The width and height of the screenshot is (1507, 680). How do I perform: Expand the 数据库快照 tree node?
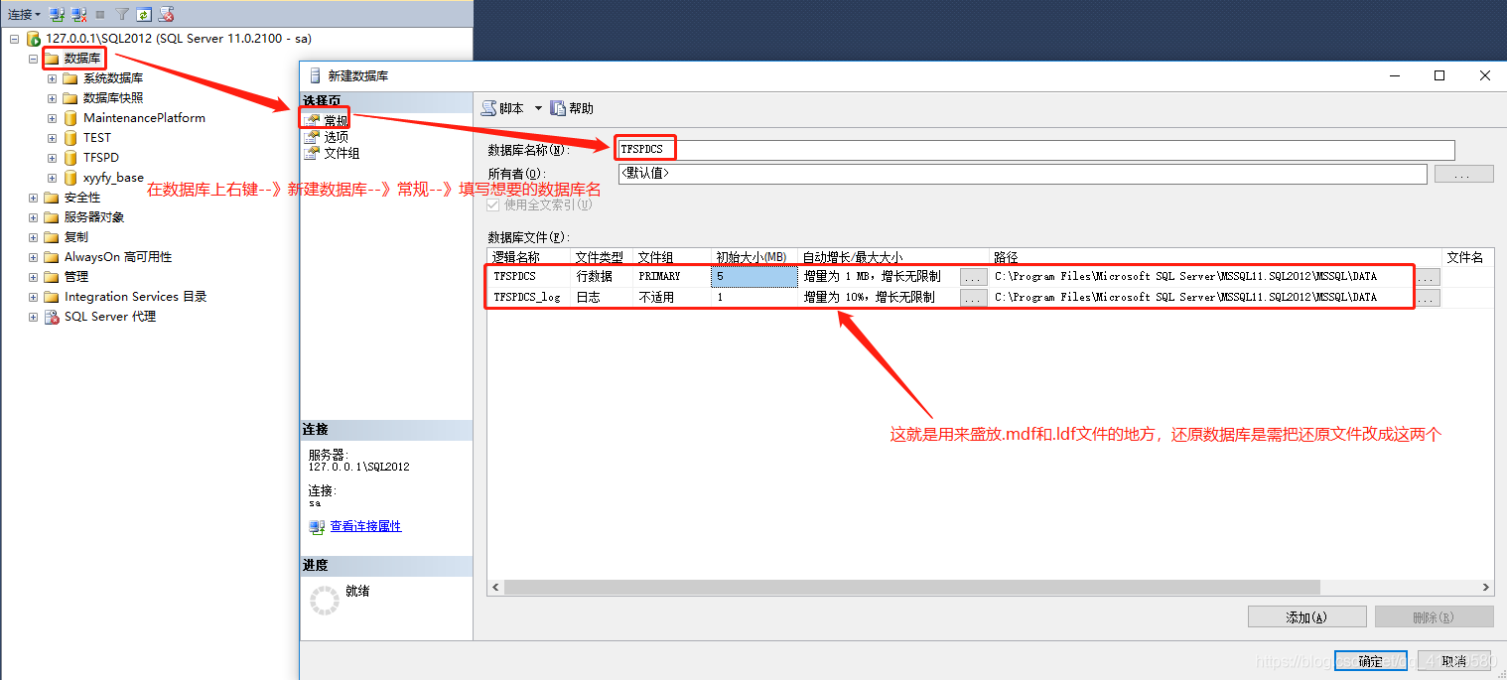click(53, 98)
